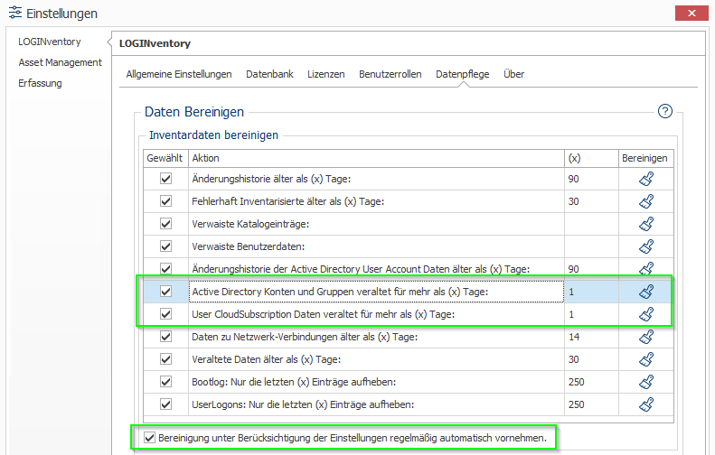Image resolution: width=715 pixels, height=455 pixels.
Task: Close the Einstellungen window
Action: coord(691,14)
